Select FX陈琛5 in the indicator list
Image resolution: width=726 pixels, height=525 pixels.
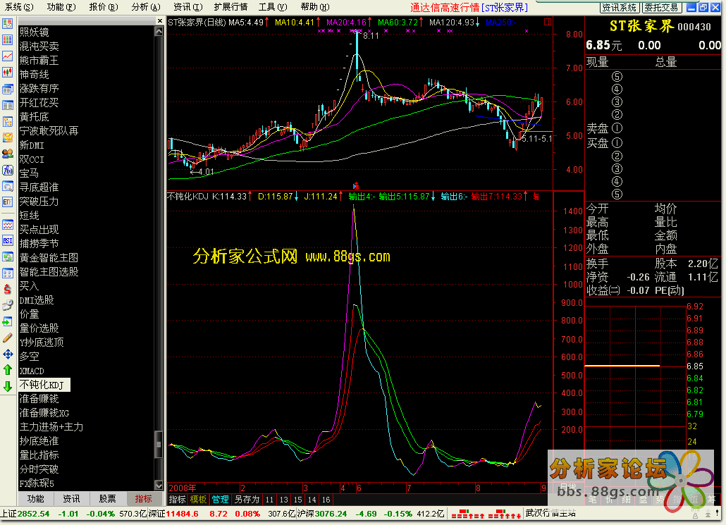pyautogui.click(x=37, y=483)
